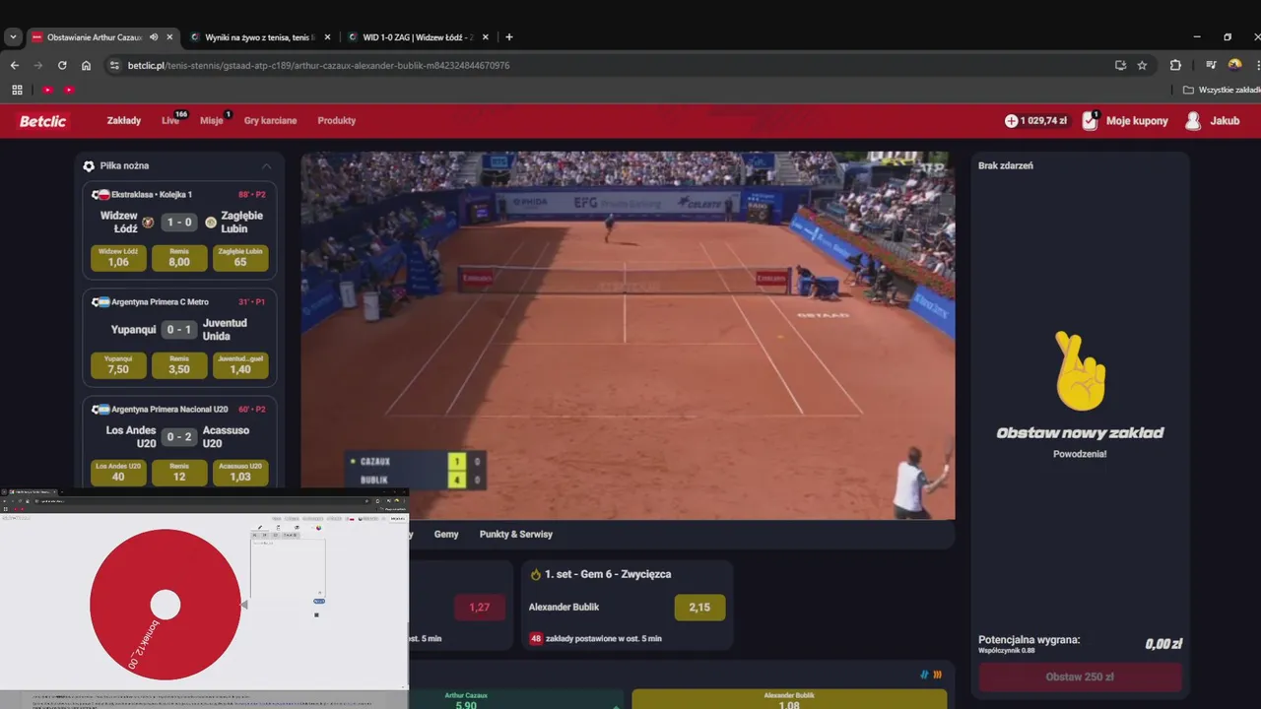Open the Argentyna Primera Nacional U20 match header
1261x709 pixels.
coord(178,409)
